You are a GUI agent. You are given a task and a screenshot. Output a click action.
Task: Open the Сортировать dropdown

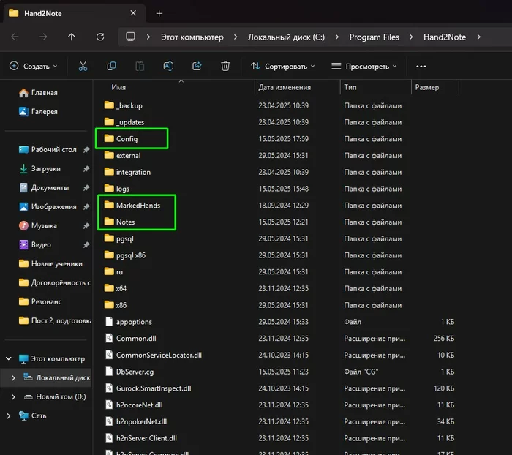click(x=283, y=67)
